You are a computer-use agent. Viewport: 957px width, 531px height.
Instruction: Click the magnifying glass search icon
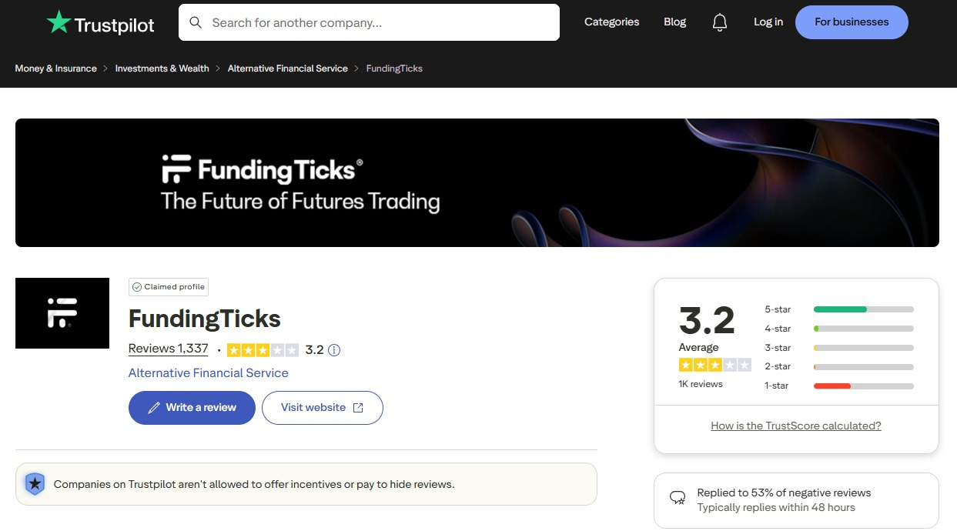coord(196,22)
